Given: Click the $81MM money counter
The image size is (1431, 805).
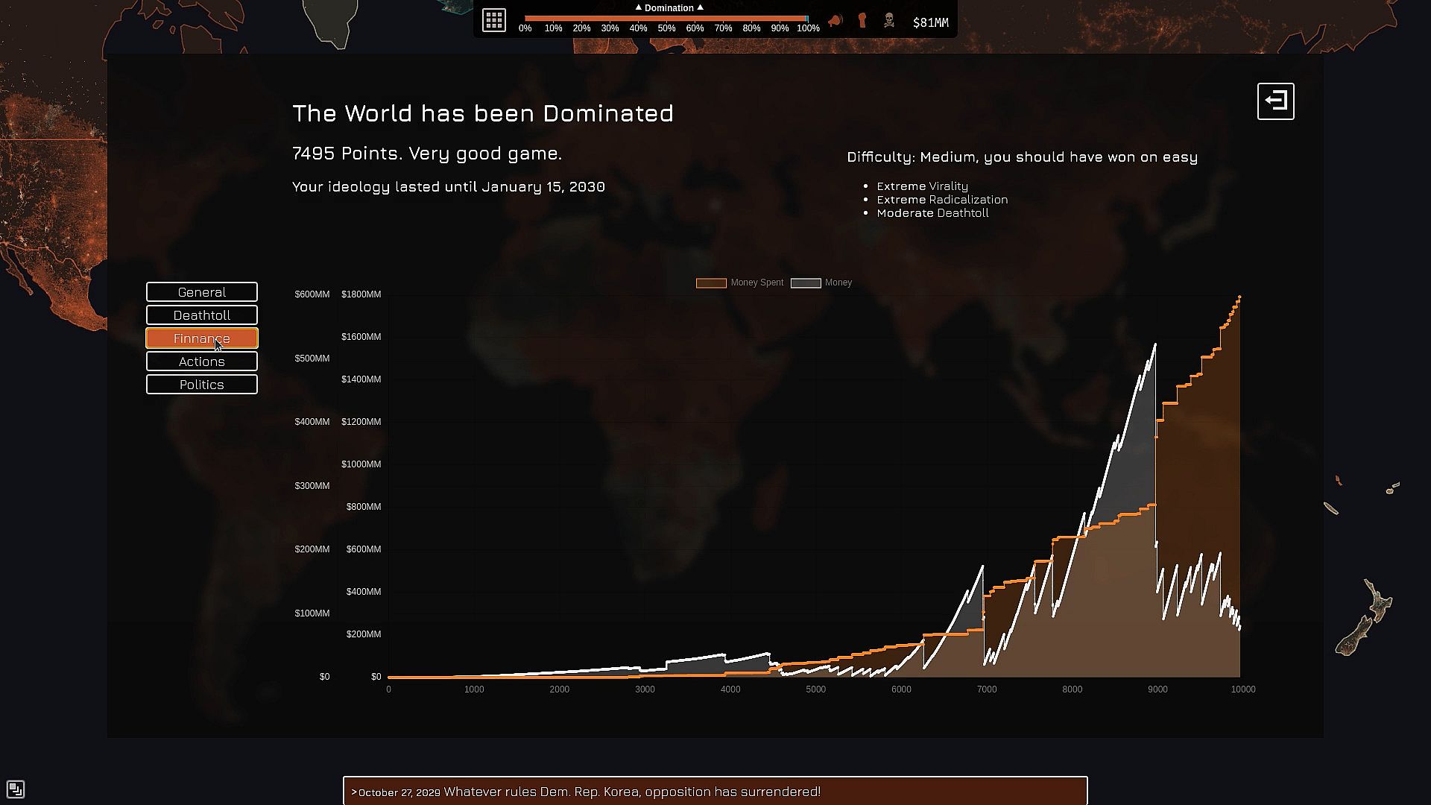Looking at the screenshot, I should tap(930, 22).
